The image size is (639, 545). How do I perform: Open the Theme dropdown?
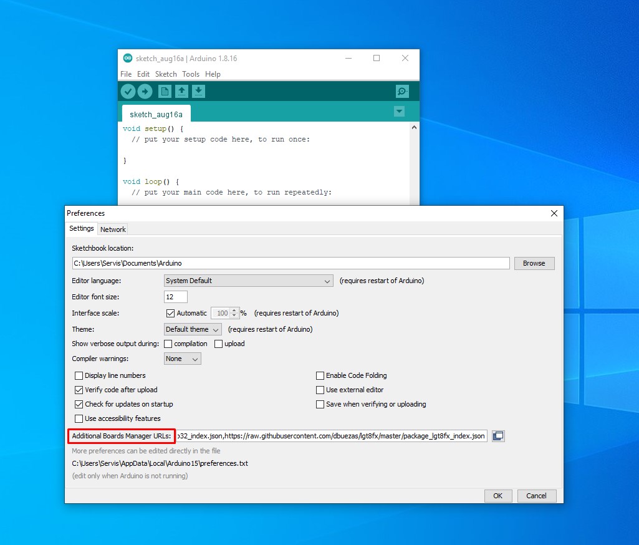pyautogui.click(x=193, y=329)
